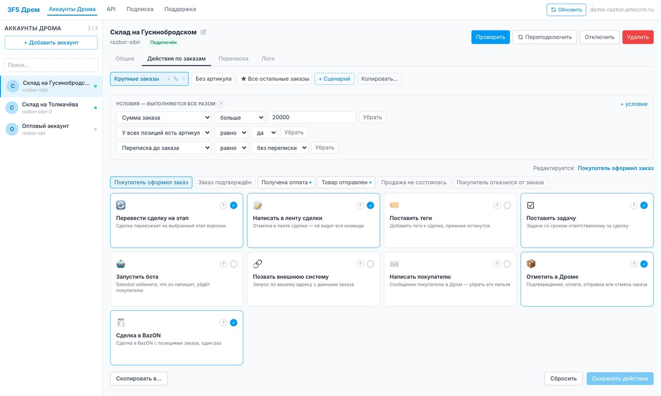Click the red Удалить button
The width and height of the screenshot is (661, 396).
(x=638, y=37)
